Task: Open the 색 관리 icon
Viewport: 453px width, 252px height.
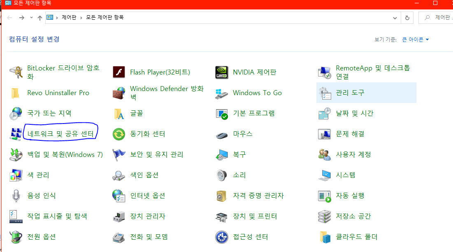Action: click(16, 175)
